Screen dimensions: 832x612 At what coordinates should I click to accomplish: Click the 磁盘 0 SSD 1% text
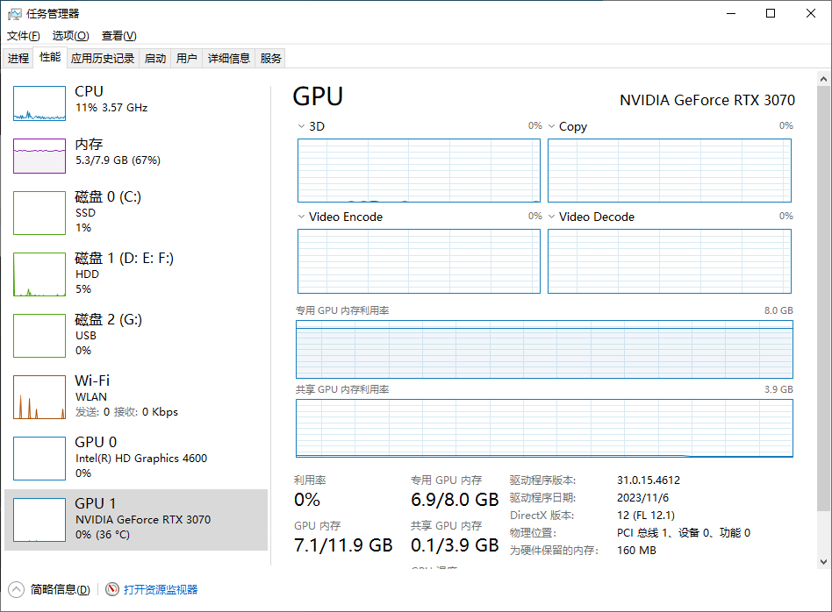(x=85, y=220)
